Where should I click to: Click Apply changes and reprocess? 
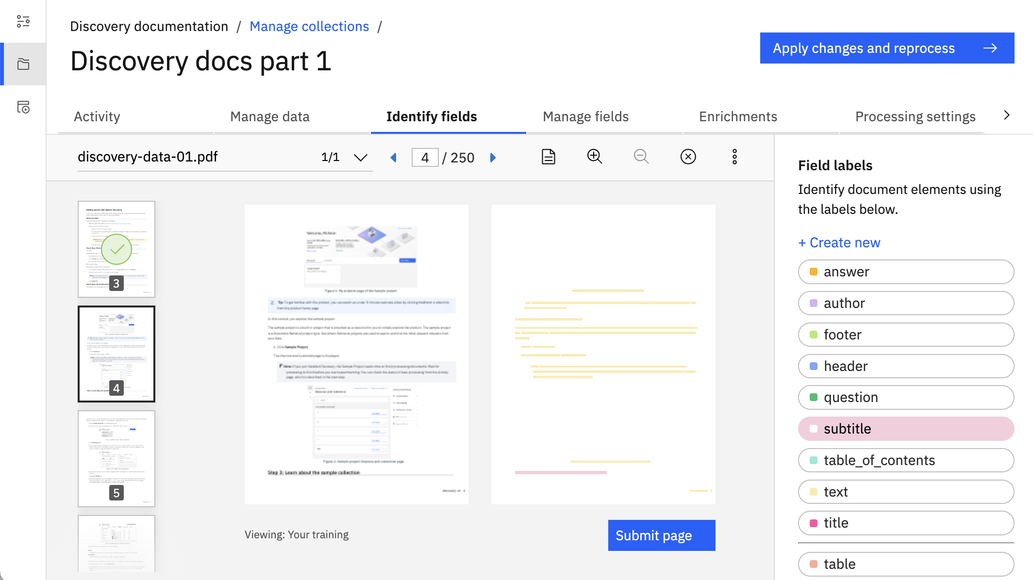tap(886, 48)
